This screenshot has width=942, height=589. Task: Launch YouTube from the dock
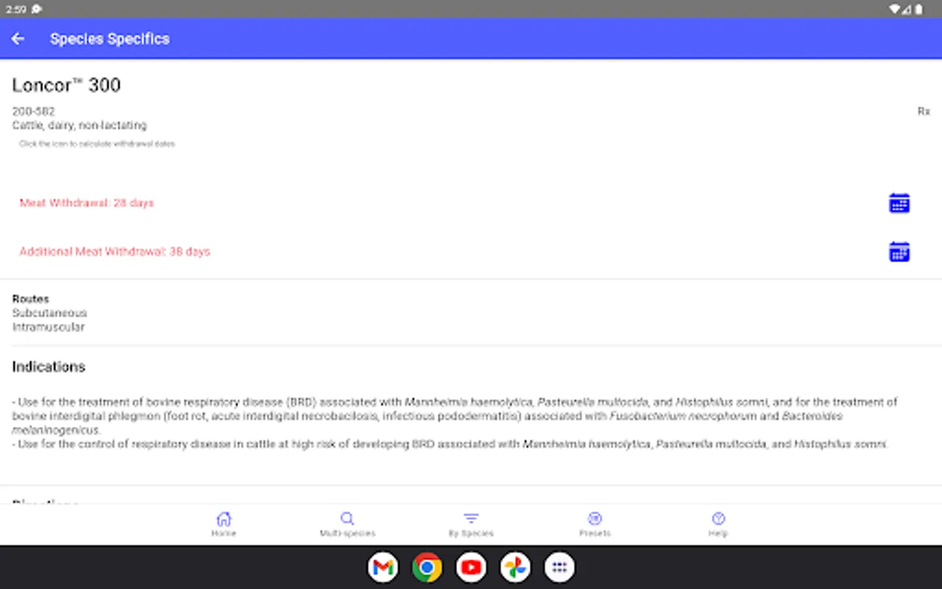471,567
